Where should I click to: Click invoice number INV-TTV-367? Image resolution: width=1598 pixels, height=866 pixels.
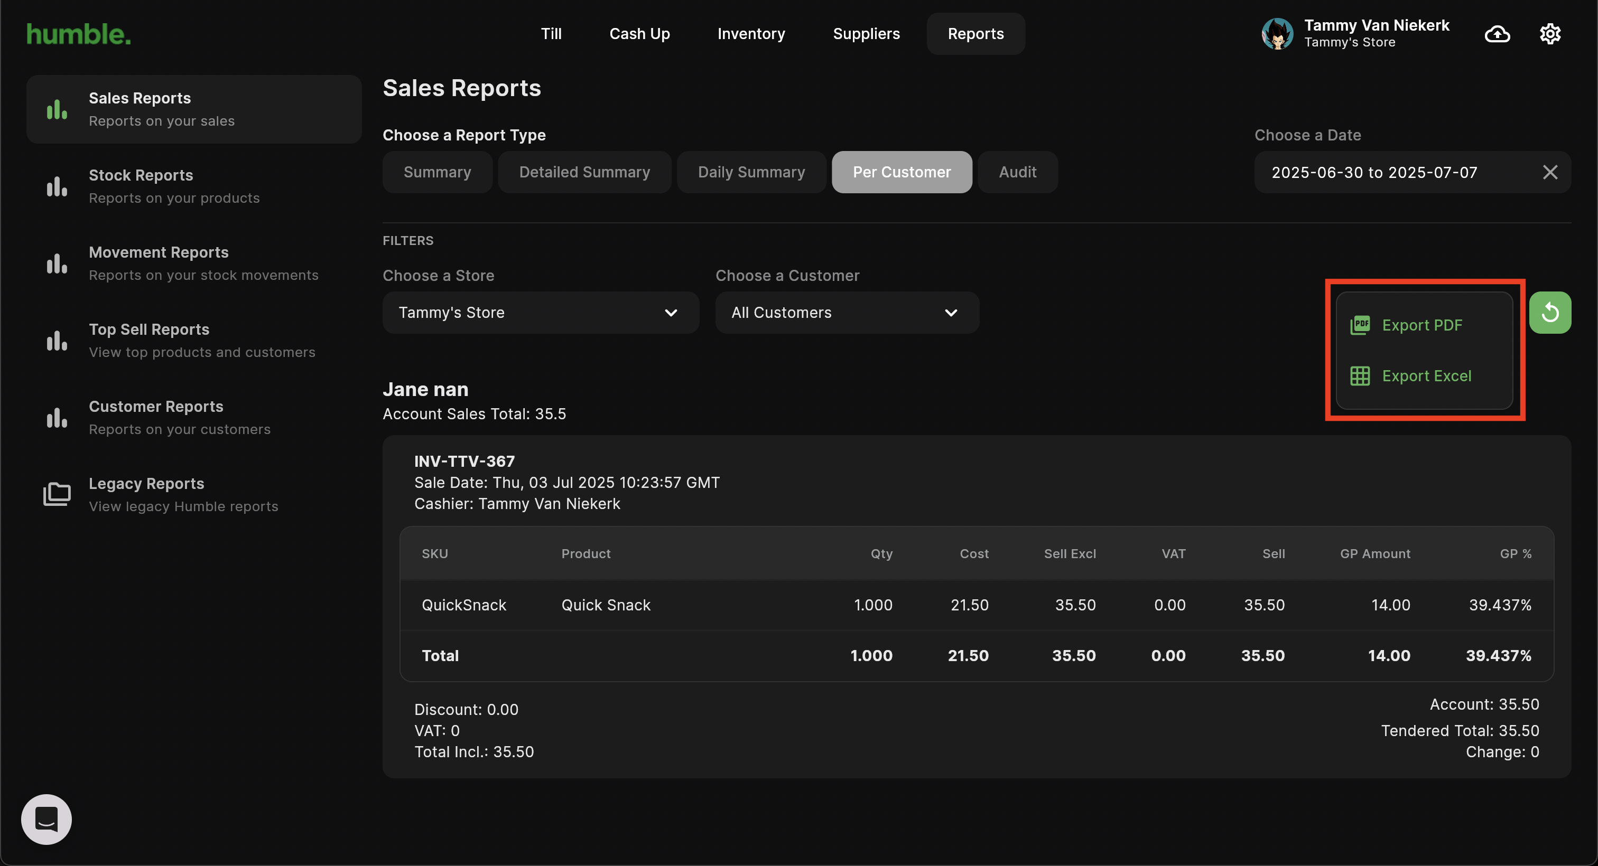(x=464, y=461)
